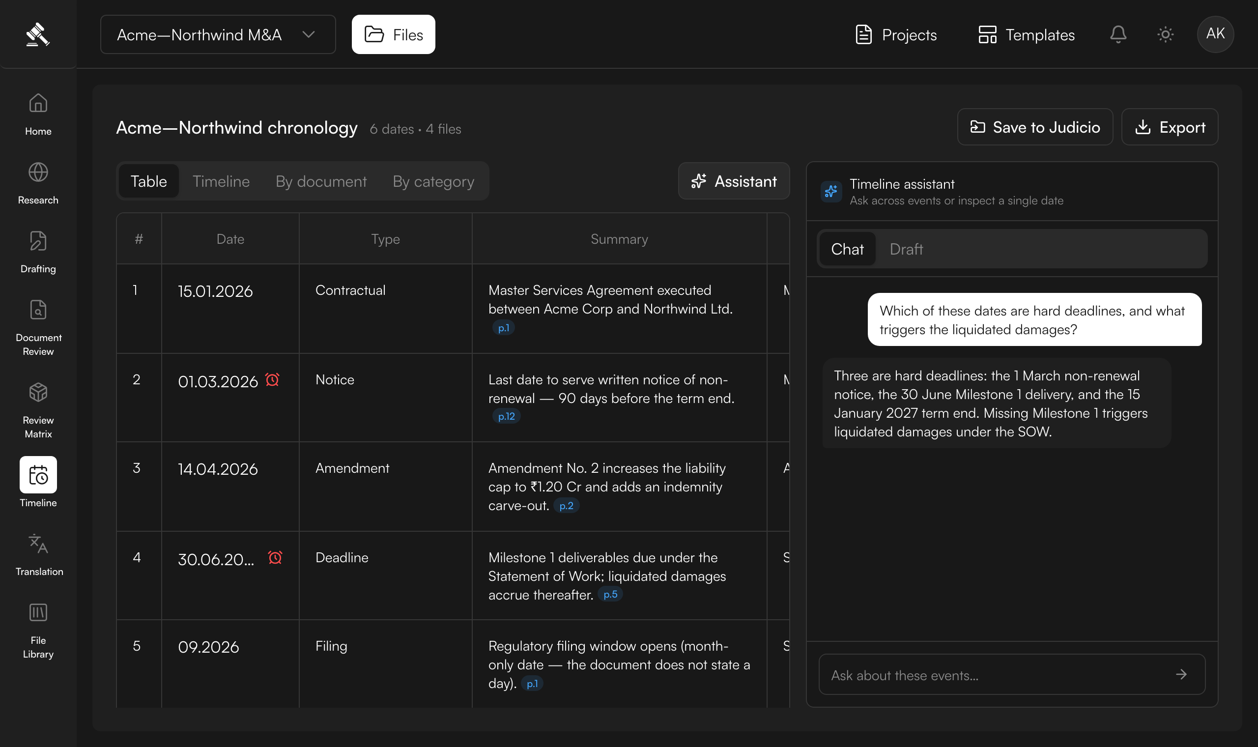This screenshot has height=747, width=1258.
Task: Open the notifications bell
Action: point(1118,34)
